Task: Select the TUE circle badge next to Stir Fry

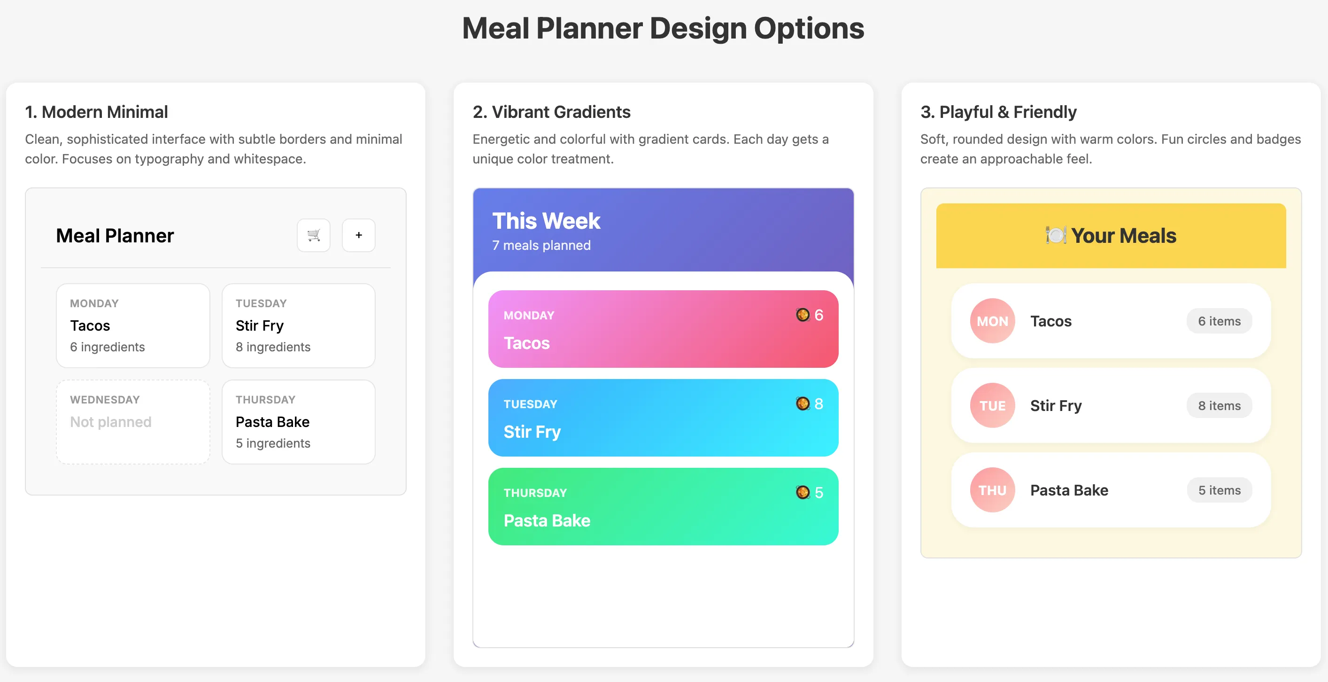Action: tap(992, 405)
